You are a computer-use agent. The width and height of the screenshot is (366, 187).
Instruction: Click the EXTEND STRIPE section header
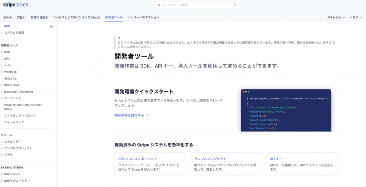[x=12, y=168]
